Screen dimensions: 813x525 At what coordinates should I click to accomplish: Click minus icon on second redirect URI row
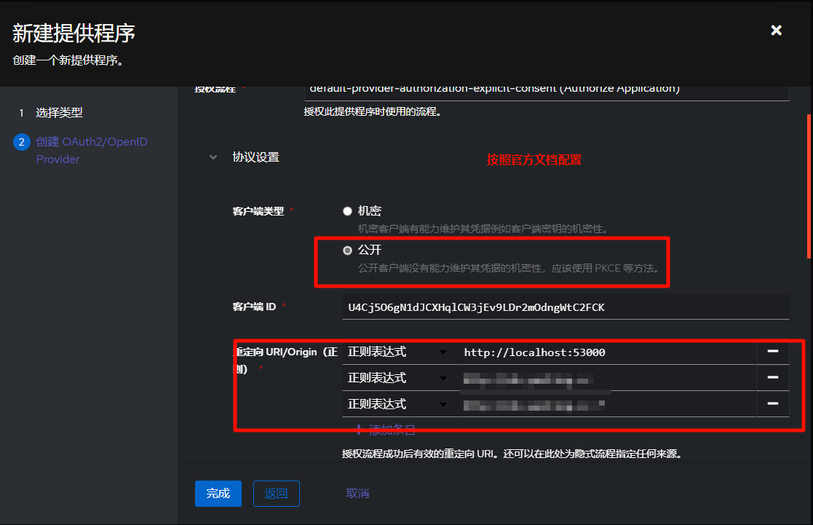(773, 377)
